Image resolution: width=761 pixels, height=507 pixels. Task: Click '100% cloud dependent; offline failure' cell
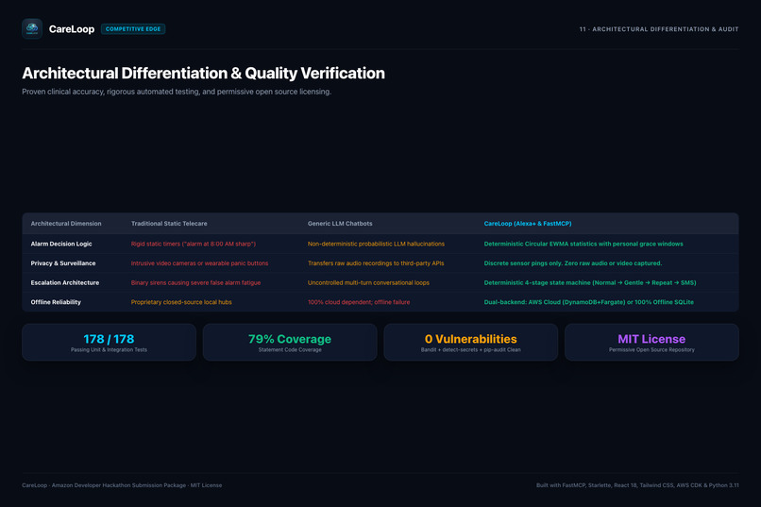point(359,302)
